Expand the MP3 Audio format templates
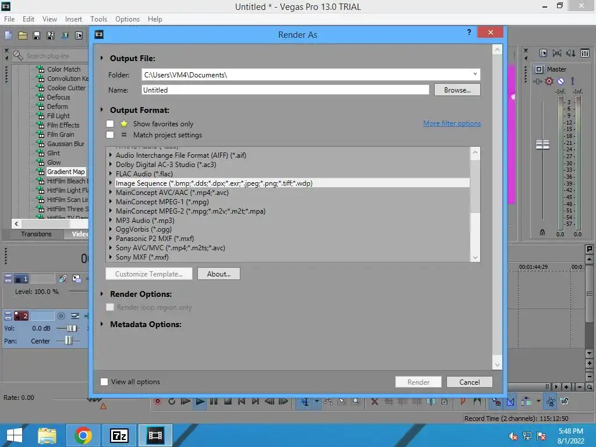This screenshot has width=596, height=447. (x=111, y=221)
